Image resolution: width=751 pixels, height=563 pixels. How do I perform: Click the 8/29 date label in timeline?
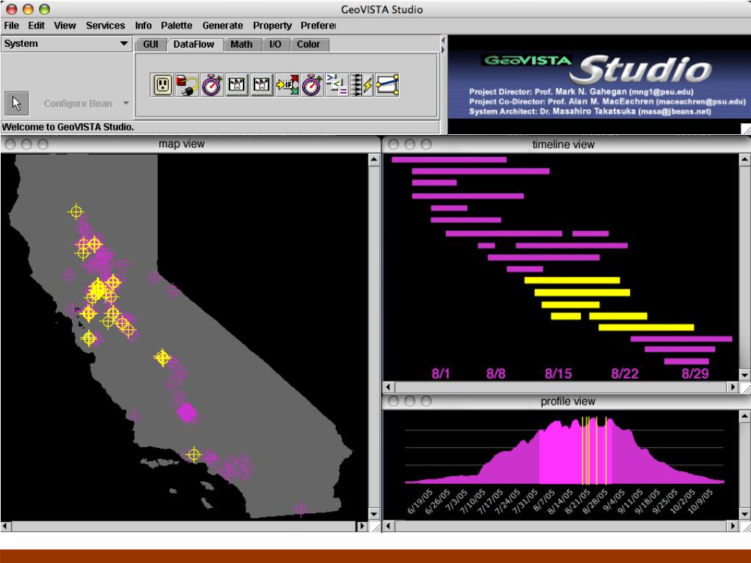[695, 373]
